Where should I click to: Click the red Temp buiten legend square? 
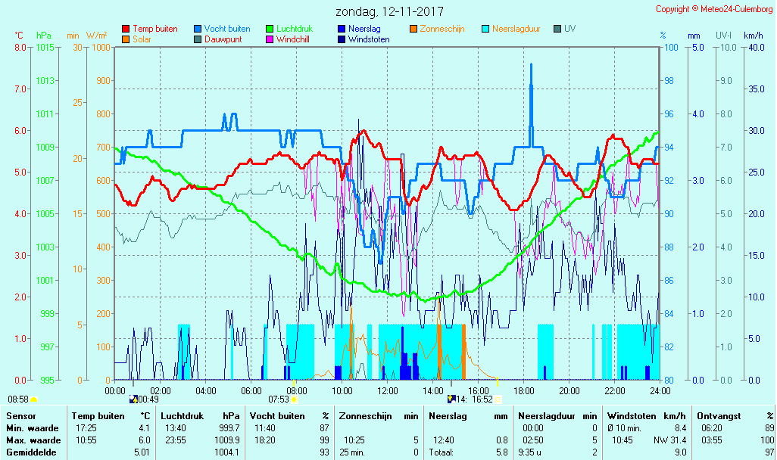tap(126, 30)
